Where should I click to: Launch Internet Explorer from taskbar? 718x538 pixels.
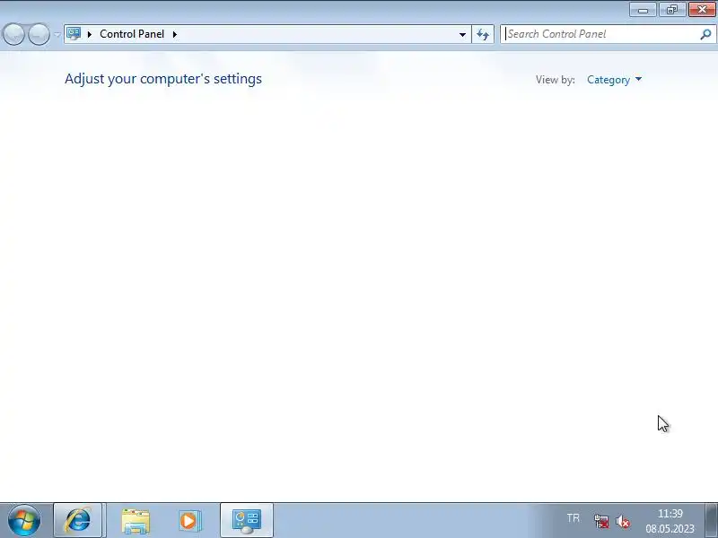[x=78, y=520]
